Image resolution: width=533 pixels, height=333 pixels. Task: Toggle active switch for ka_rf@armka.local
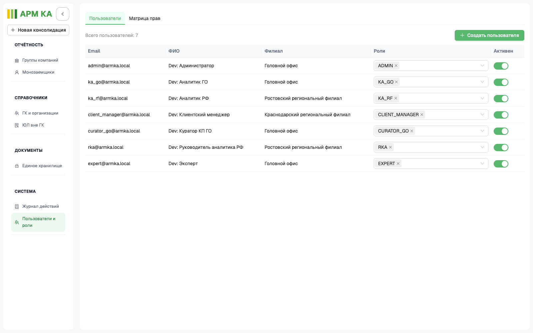[x=501, y=99]
